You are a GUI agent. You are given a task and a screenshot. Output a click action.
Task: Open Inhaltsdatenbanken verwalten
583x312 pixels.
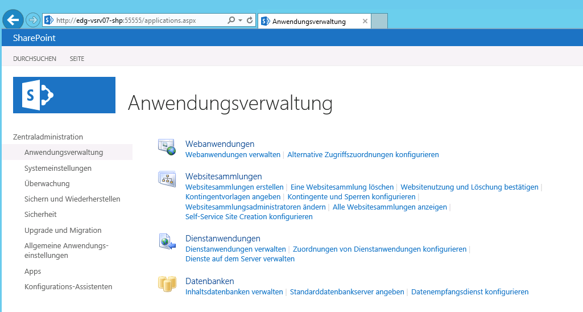click(234, 292)
